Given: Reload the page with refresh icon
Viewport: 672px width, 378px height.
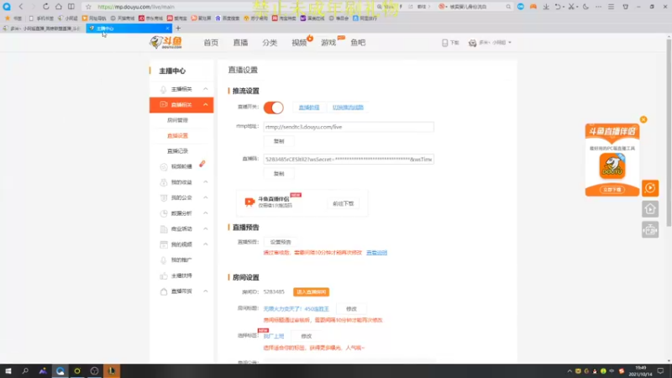Looking at the screenshot, I should tap(46, 7).
